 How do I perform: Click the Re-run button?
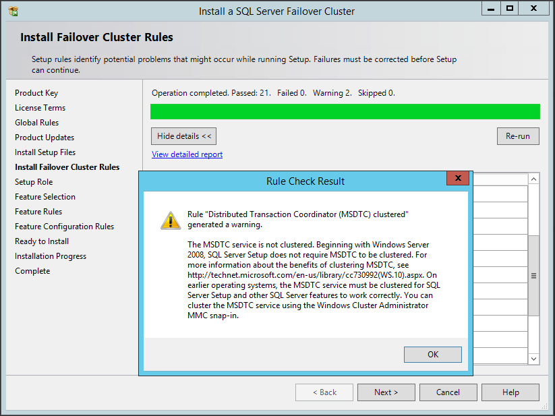(518, 136)
